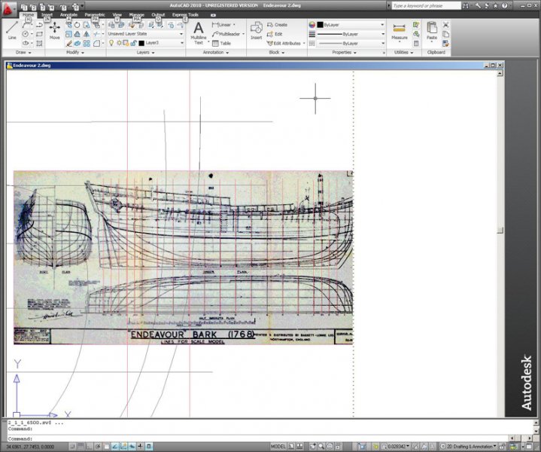The width and height of the screenshot is (541, 452).
Task: Open Layer Properties manager icon
Action: point(111,25)
